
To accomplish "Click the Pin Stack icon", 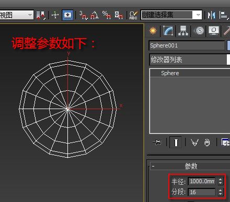I will coord(157,142).
